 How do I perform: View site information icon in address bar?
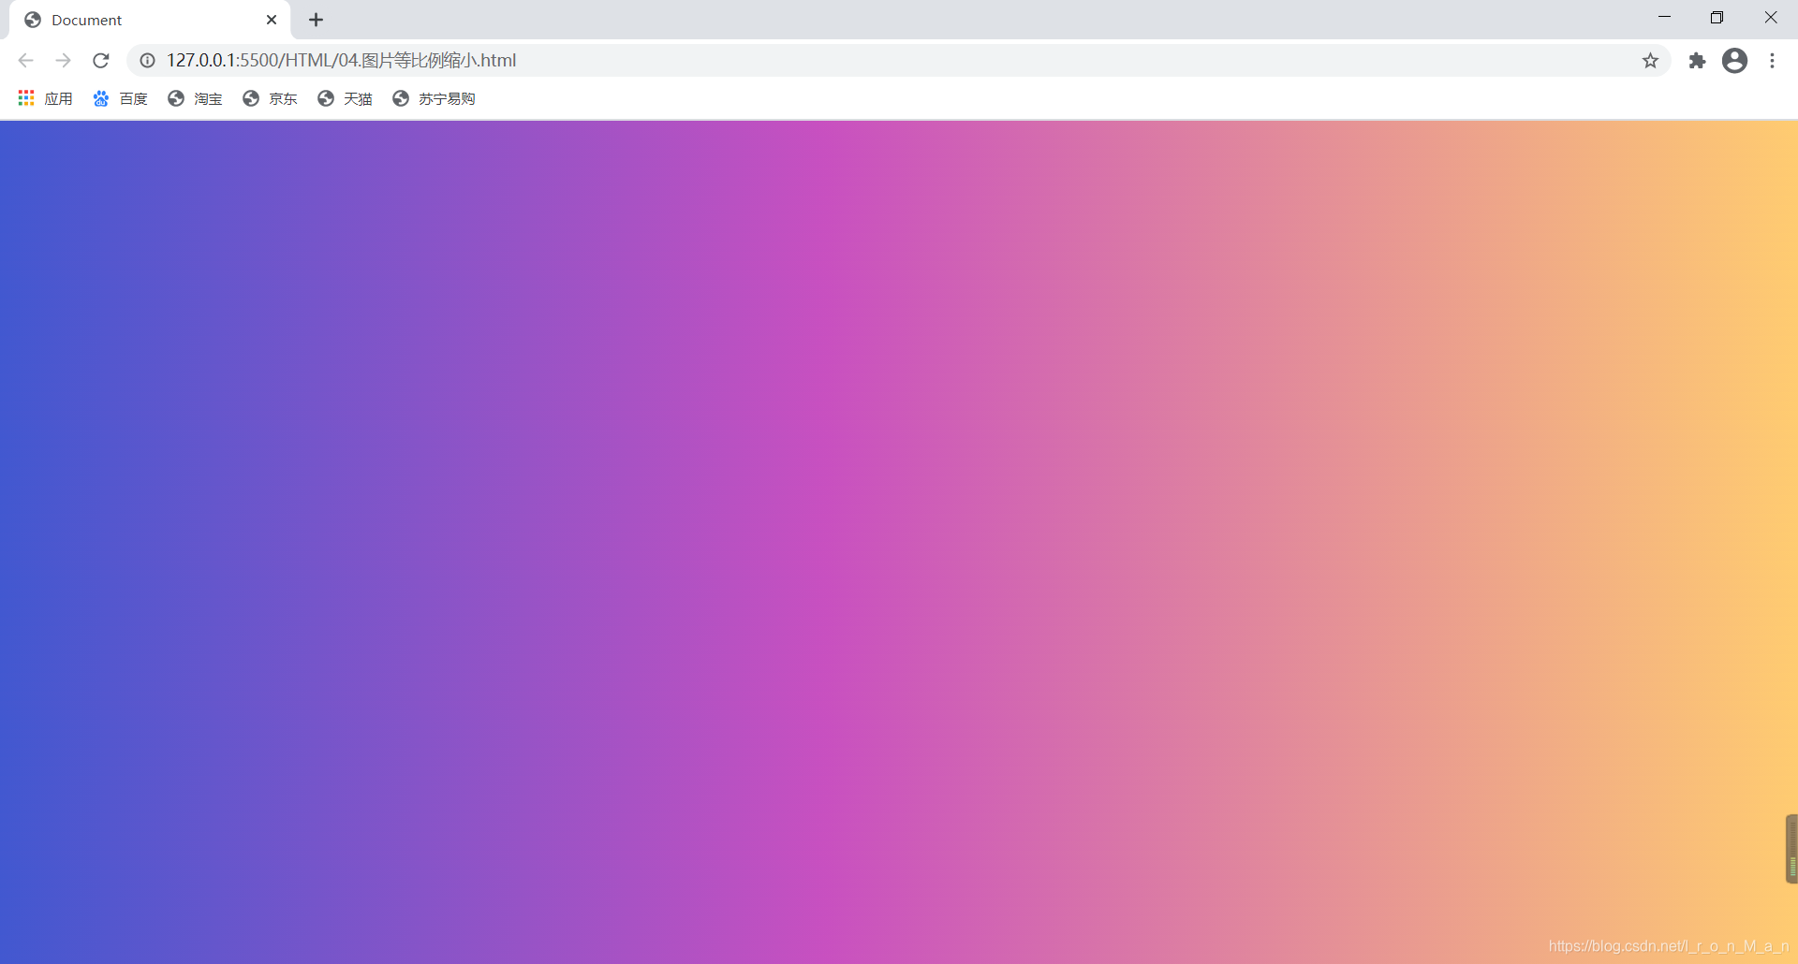click(x=147, y=61)
